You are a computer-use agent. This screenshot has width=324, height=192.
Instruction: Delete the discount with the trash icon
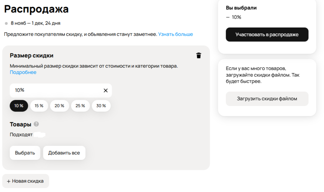point(199,55)
